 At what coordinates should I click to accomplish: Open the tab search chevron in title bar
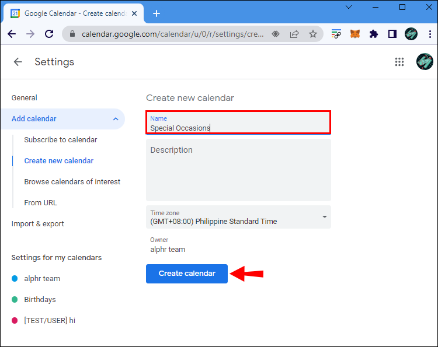(x=349, y=8)
